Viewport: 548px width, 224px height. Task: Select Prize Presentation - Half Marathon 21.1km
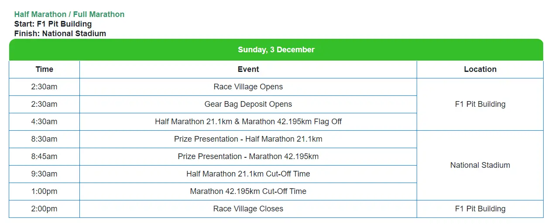[x=248, y=139]
